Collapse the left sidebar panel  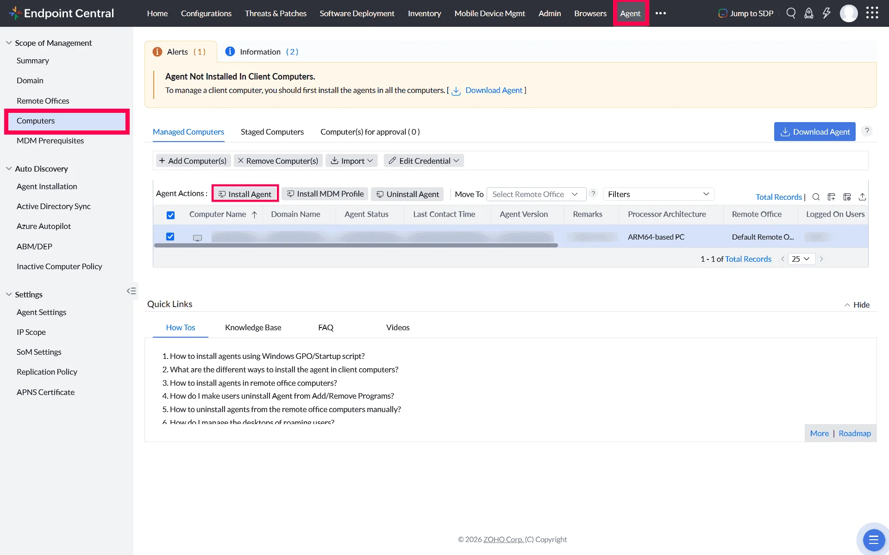click(131, 291)
